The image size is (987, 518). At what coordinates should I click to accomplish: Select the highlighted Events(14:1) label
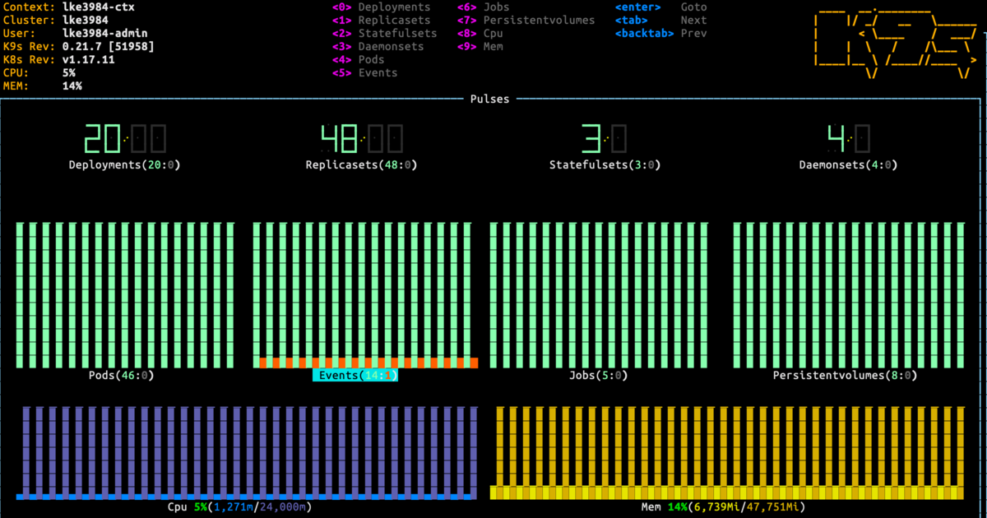coord(355,376)
